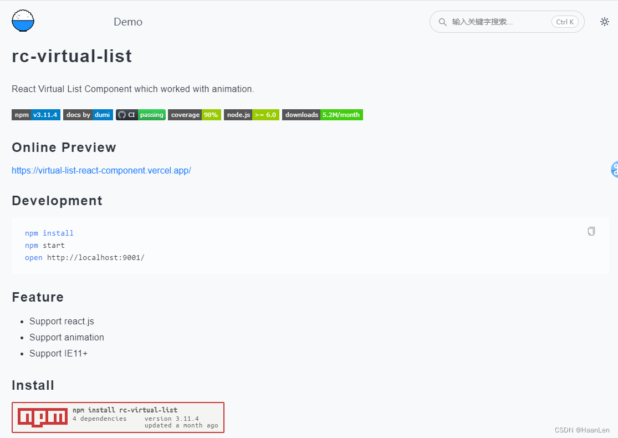This screenshot has height=438, width=618.
Task: Open the Demo navigation item
Action: (128, 22)
